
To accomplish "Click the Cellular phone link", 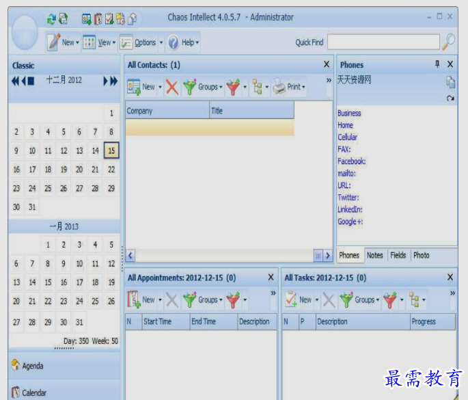I will coord(348,137).
